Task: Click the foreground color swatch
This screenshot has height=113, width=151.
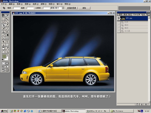Action: click(x=4, y=56)
